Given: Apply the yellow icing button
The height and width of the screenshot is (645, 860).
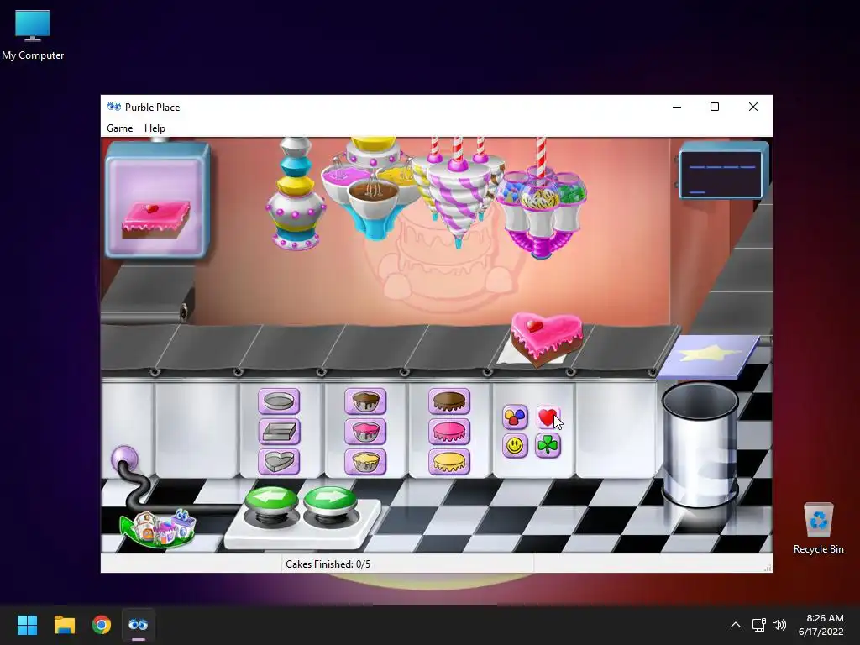Looking at the screenshot, I should 449,462.
